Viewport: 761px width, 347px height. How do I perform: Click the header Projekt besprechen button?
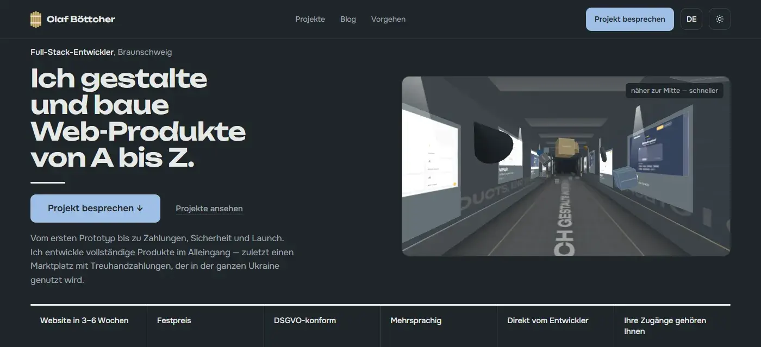[x=629, y=19]
